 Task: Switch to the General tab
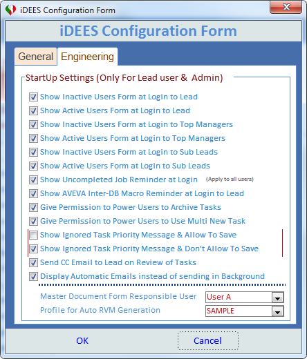(36, 57)
